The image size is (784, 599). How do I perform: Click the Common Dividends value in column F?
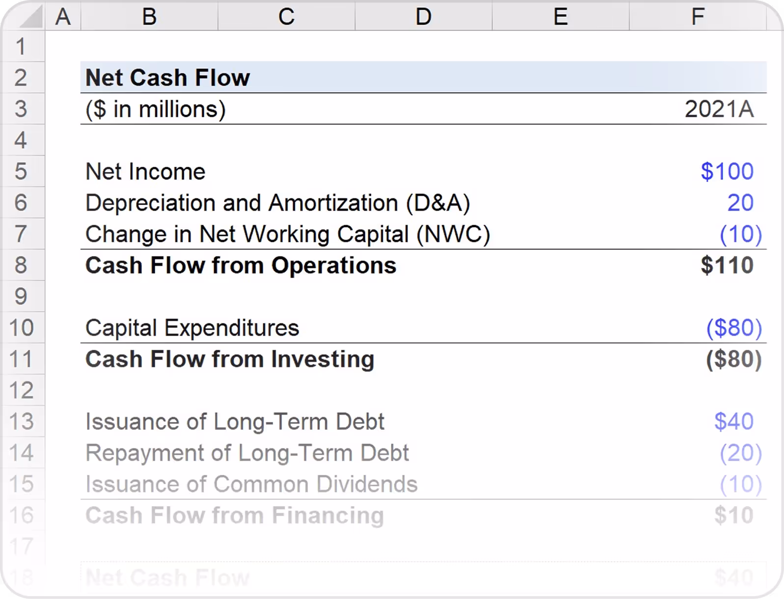tap(741, 484)
